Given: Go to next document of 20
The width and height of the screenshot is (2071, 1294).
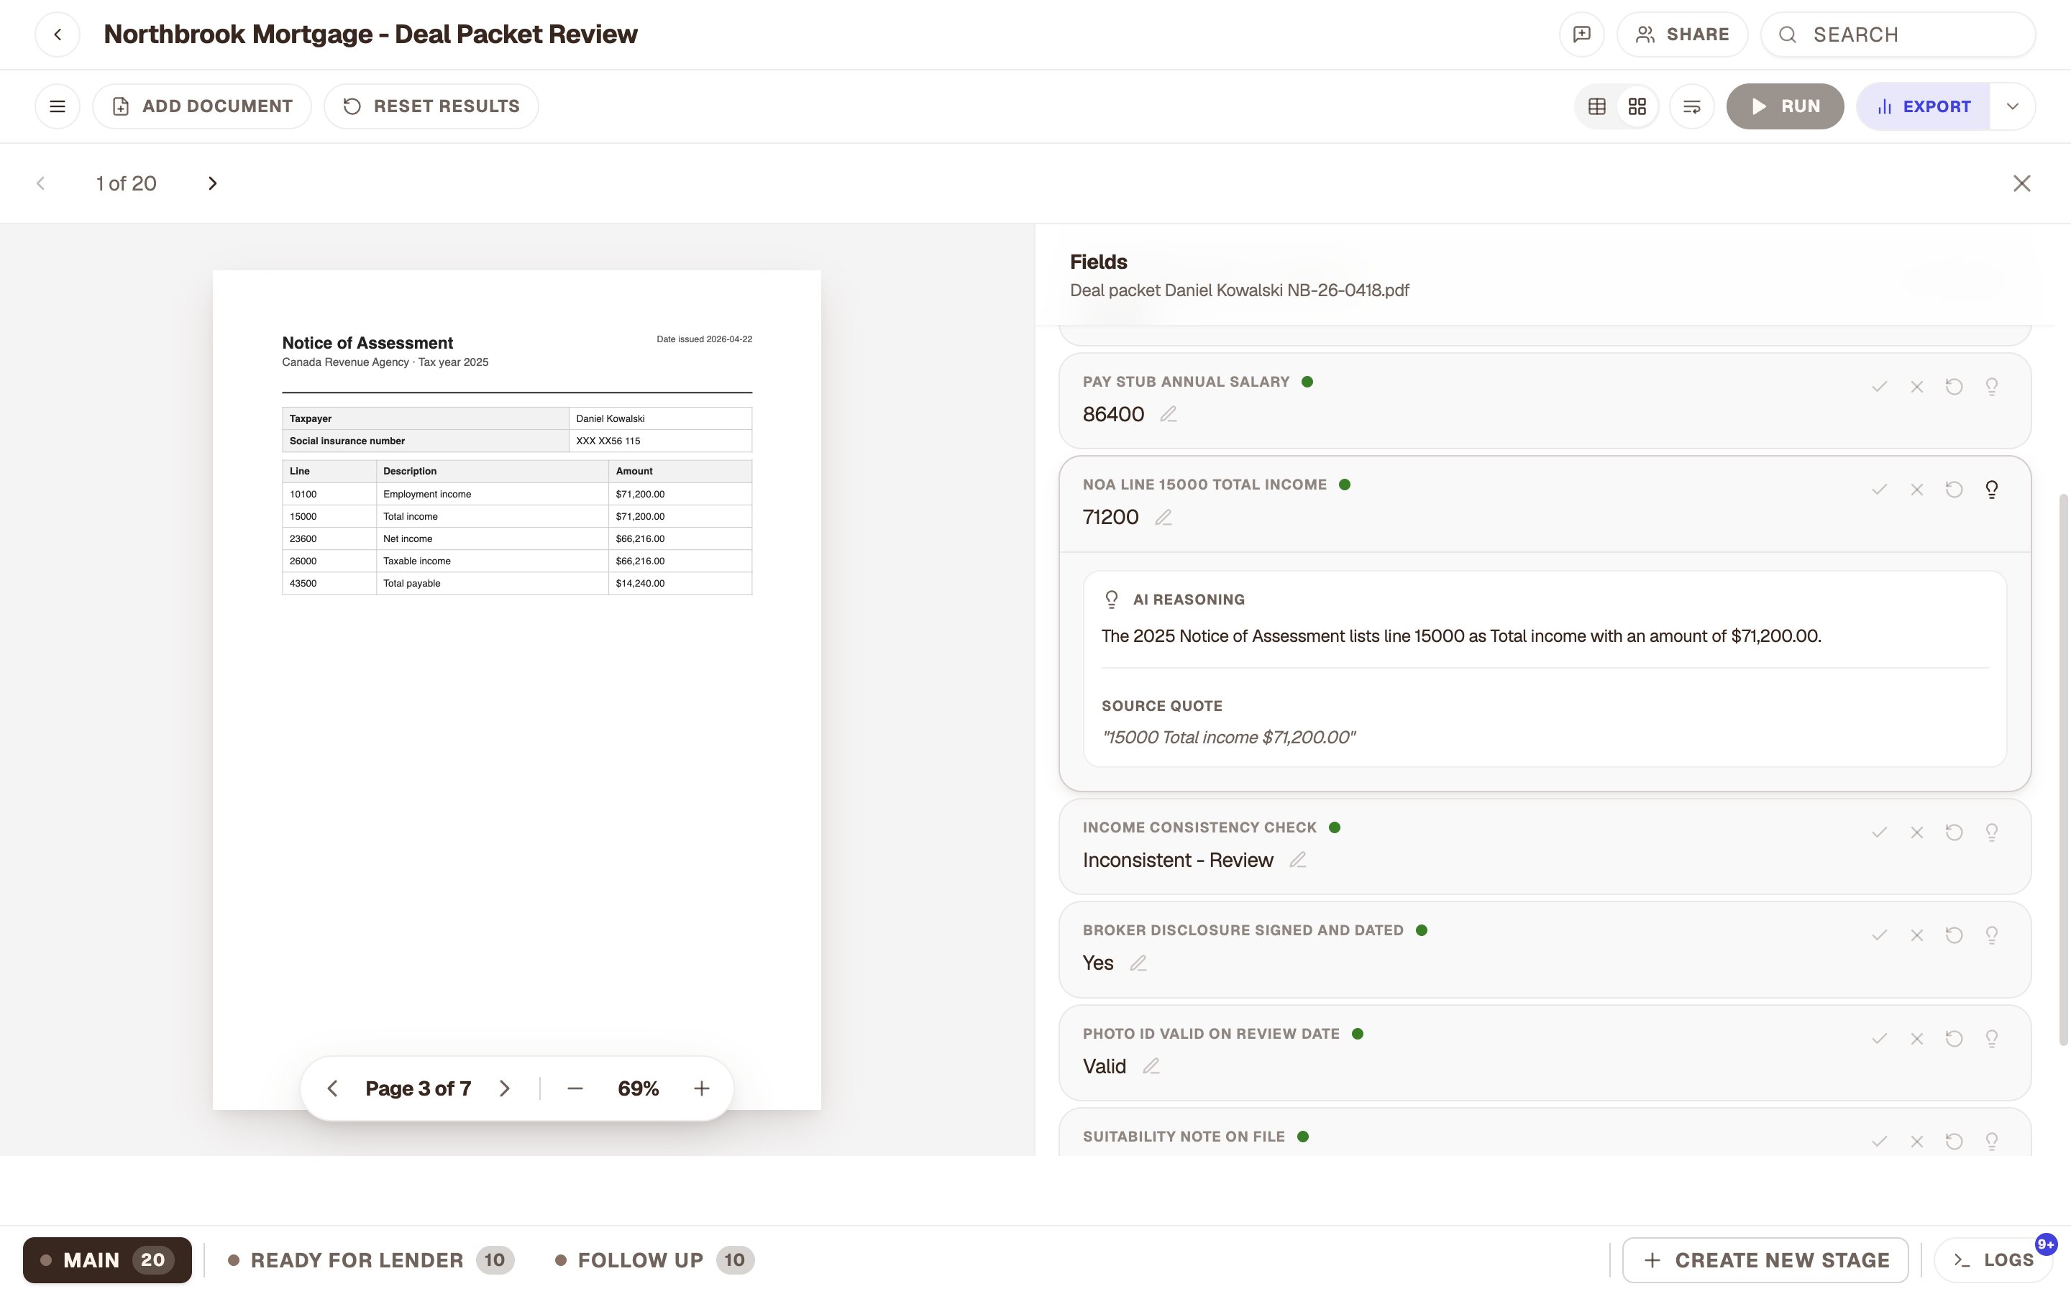Looking at the screenshot, I should coord(212,183).
